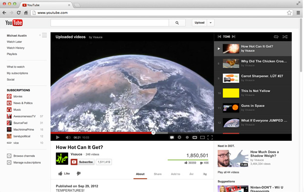
Task: Dislike the video with thumbs-down
Action: (78, 173)
